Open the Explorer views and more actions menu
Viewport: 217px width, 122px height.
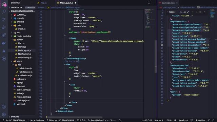pos(32,3)
